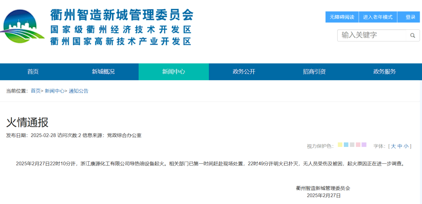Choose the pink eye-protection color swatch
The width and height of the screenshot is (422, 204).
tap(358, 145)
